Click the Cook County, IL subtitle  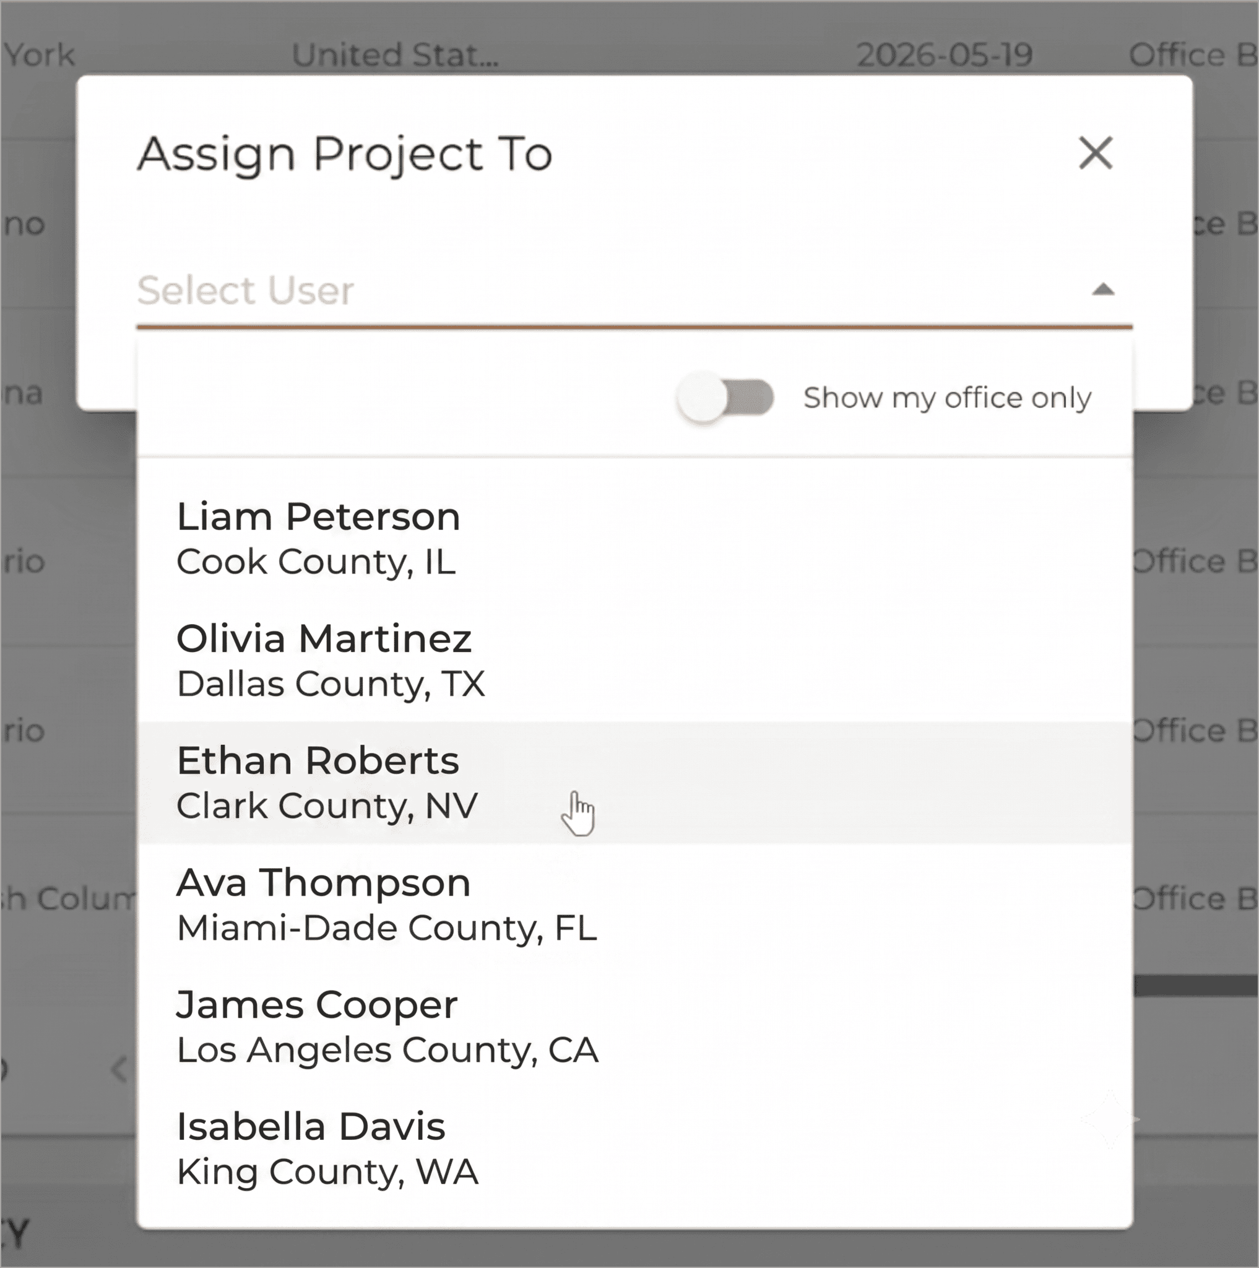click(x=316, y=562)
